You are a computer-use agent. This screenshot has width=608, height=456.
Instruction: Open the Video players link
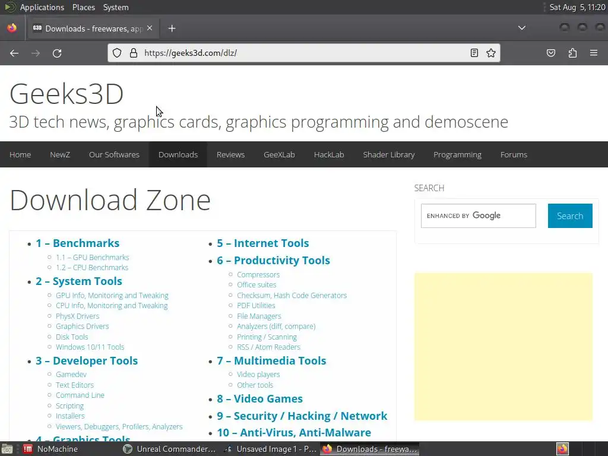(x=258, y=375)
